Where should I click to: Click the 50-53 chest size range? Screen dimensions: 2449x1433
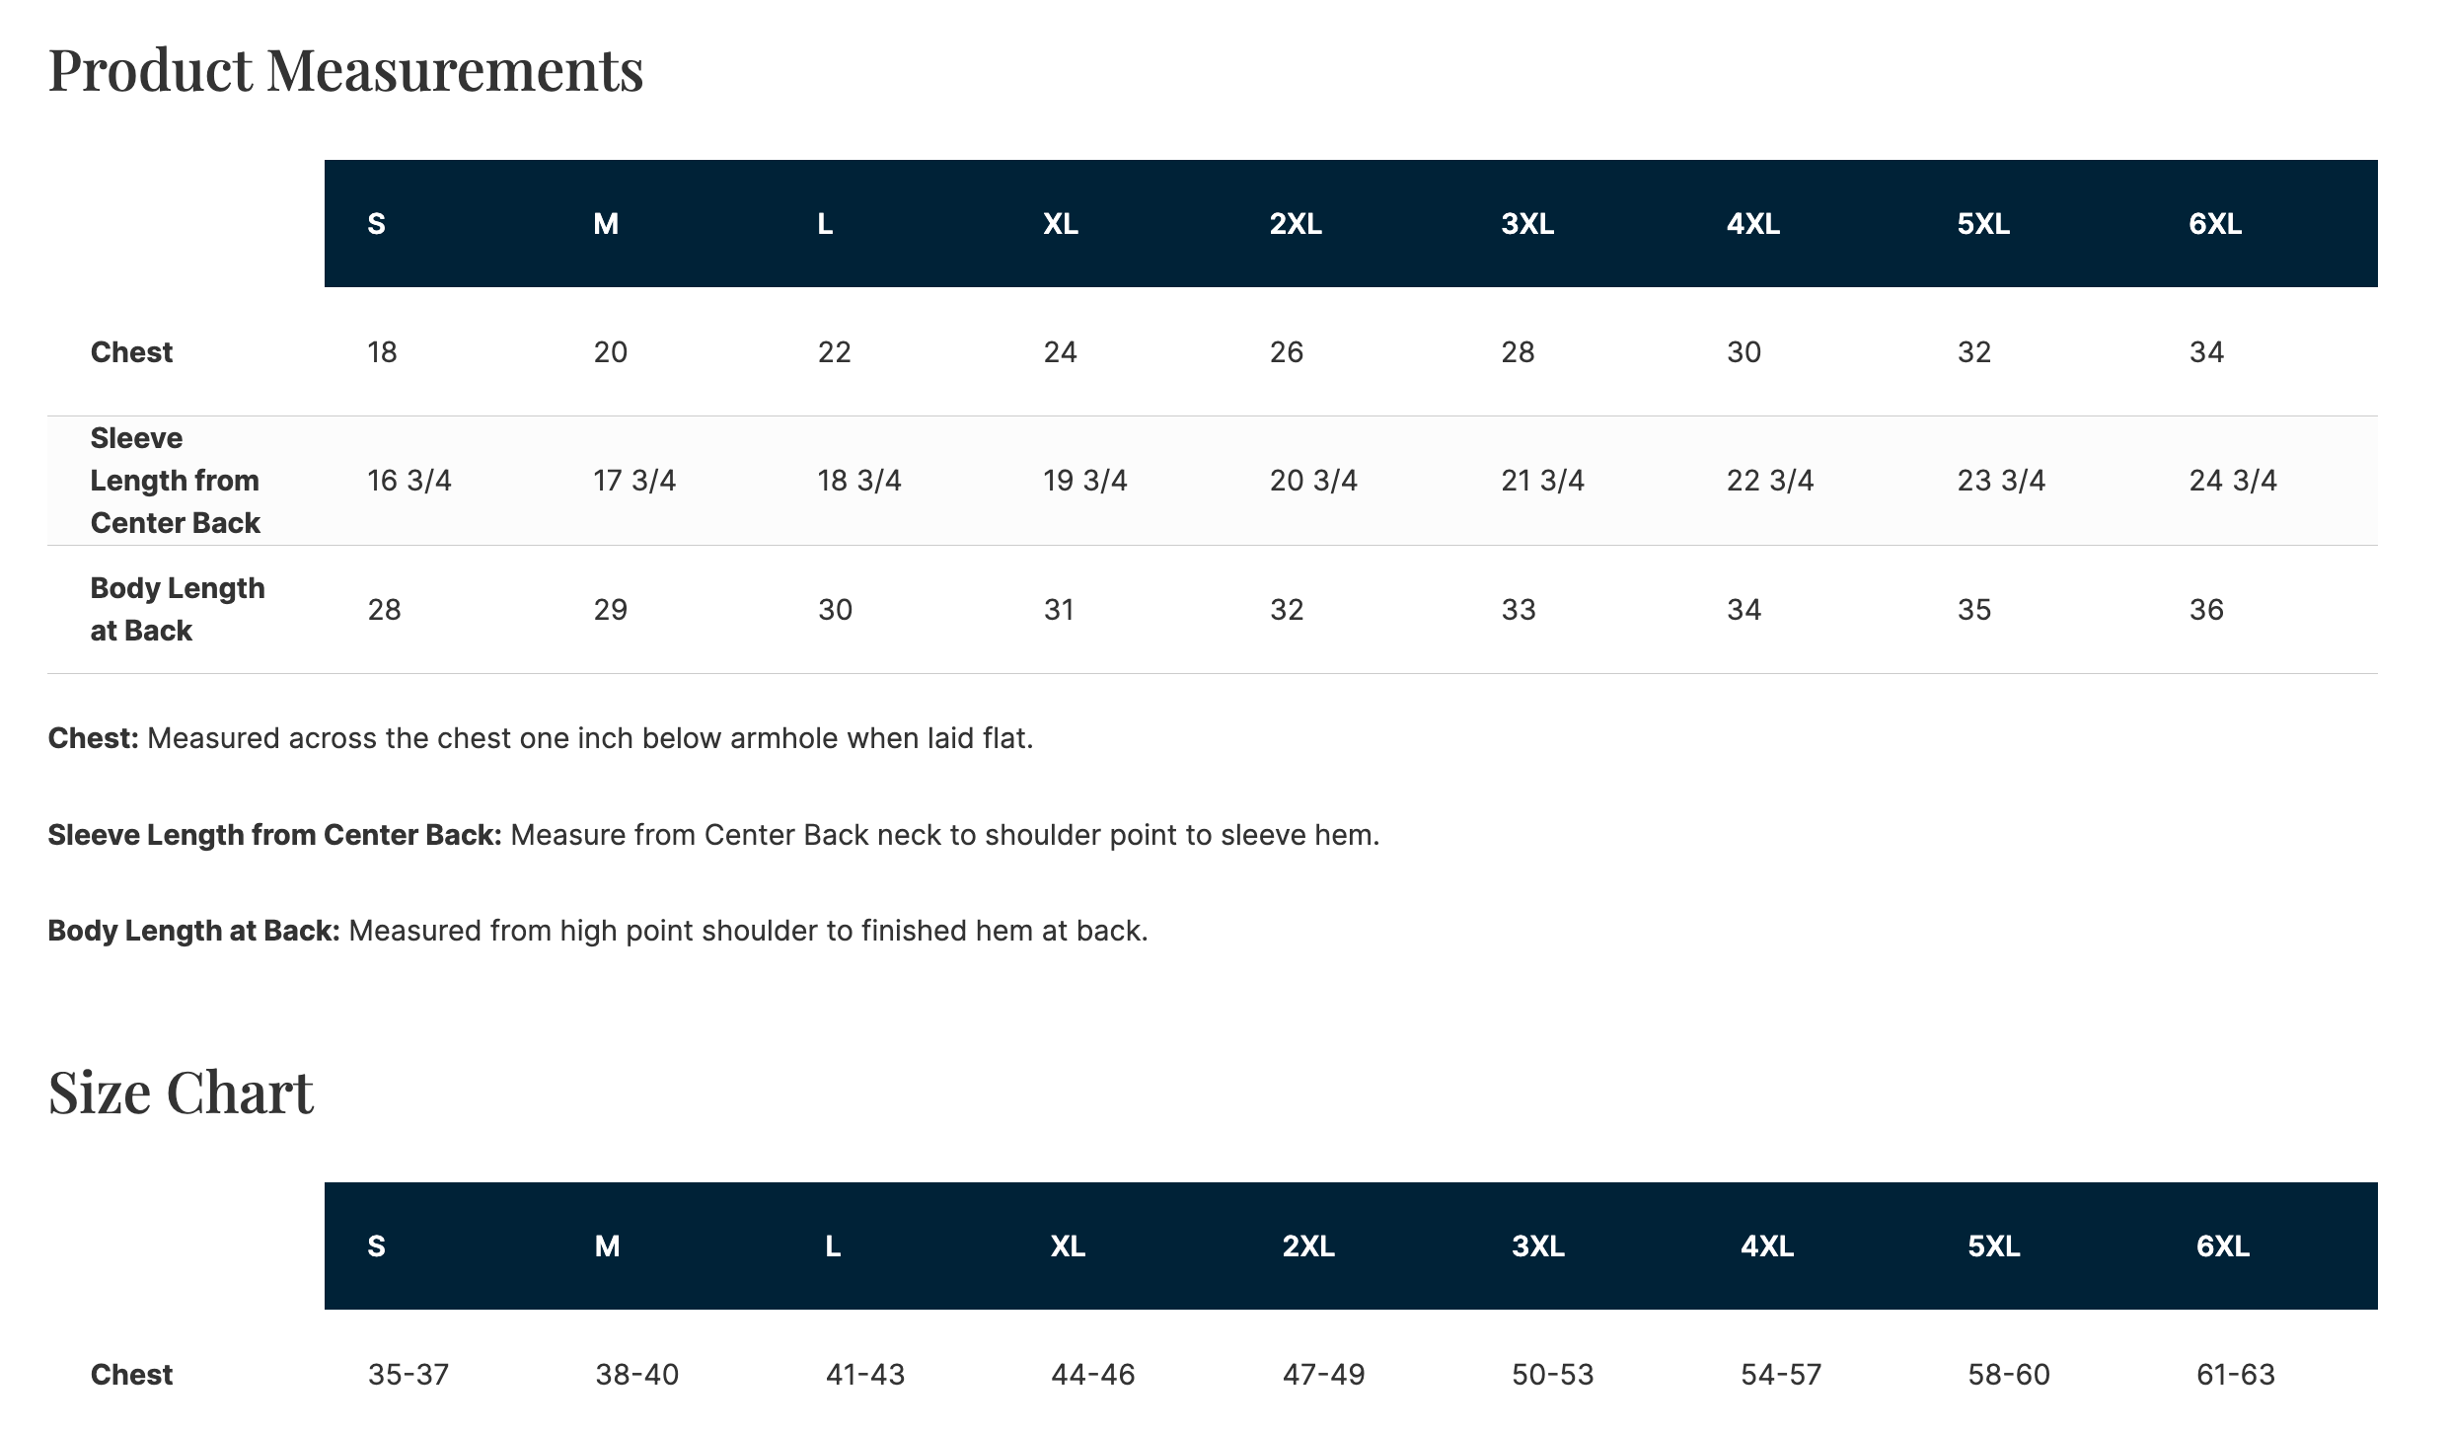1552,1375
